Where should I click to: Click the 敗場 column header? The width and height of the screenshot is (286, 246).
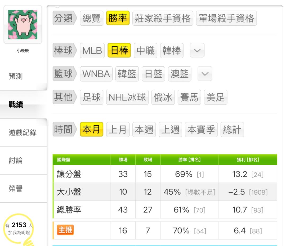click(x=148, y=160)
